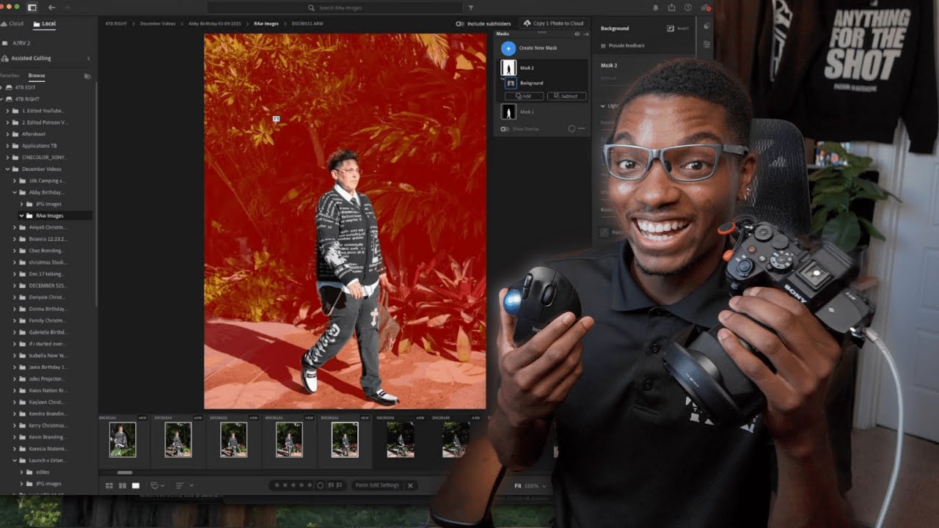Click the blue Create New Mask plus icon

tap(508, 48)
